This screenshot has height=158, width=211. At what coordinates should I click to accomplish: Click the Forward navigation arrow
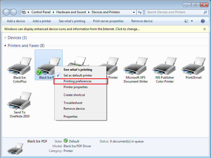[x=13, y=12]
